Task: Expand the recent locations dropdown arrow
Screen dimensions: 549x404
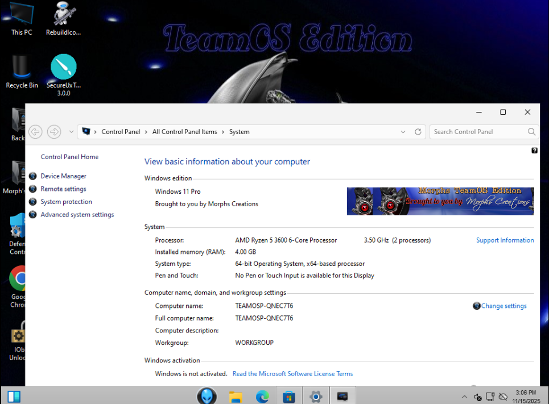Action: point(71,132)
